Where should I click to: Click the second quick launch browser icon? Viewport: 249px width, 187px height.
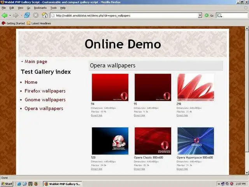point(25,184)
